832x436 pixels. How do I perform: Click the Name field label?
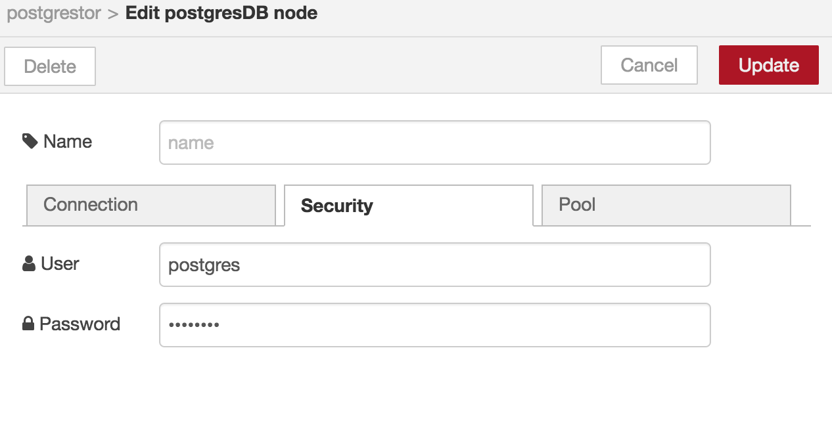pyautogui.click(x=67, y=141)
